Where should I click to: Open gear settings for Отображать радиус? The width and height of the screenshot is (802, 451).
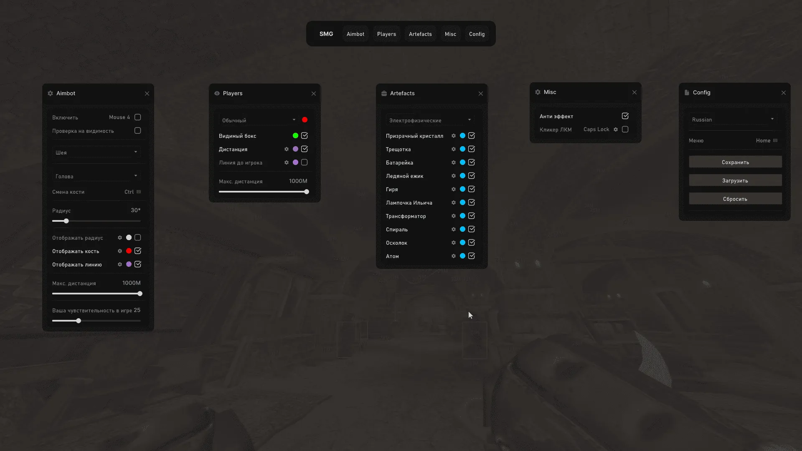120,238
